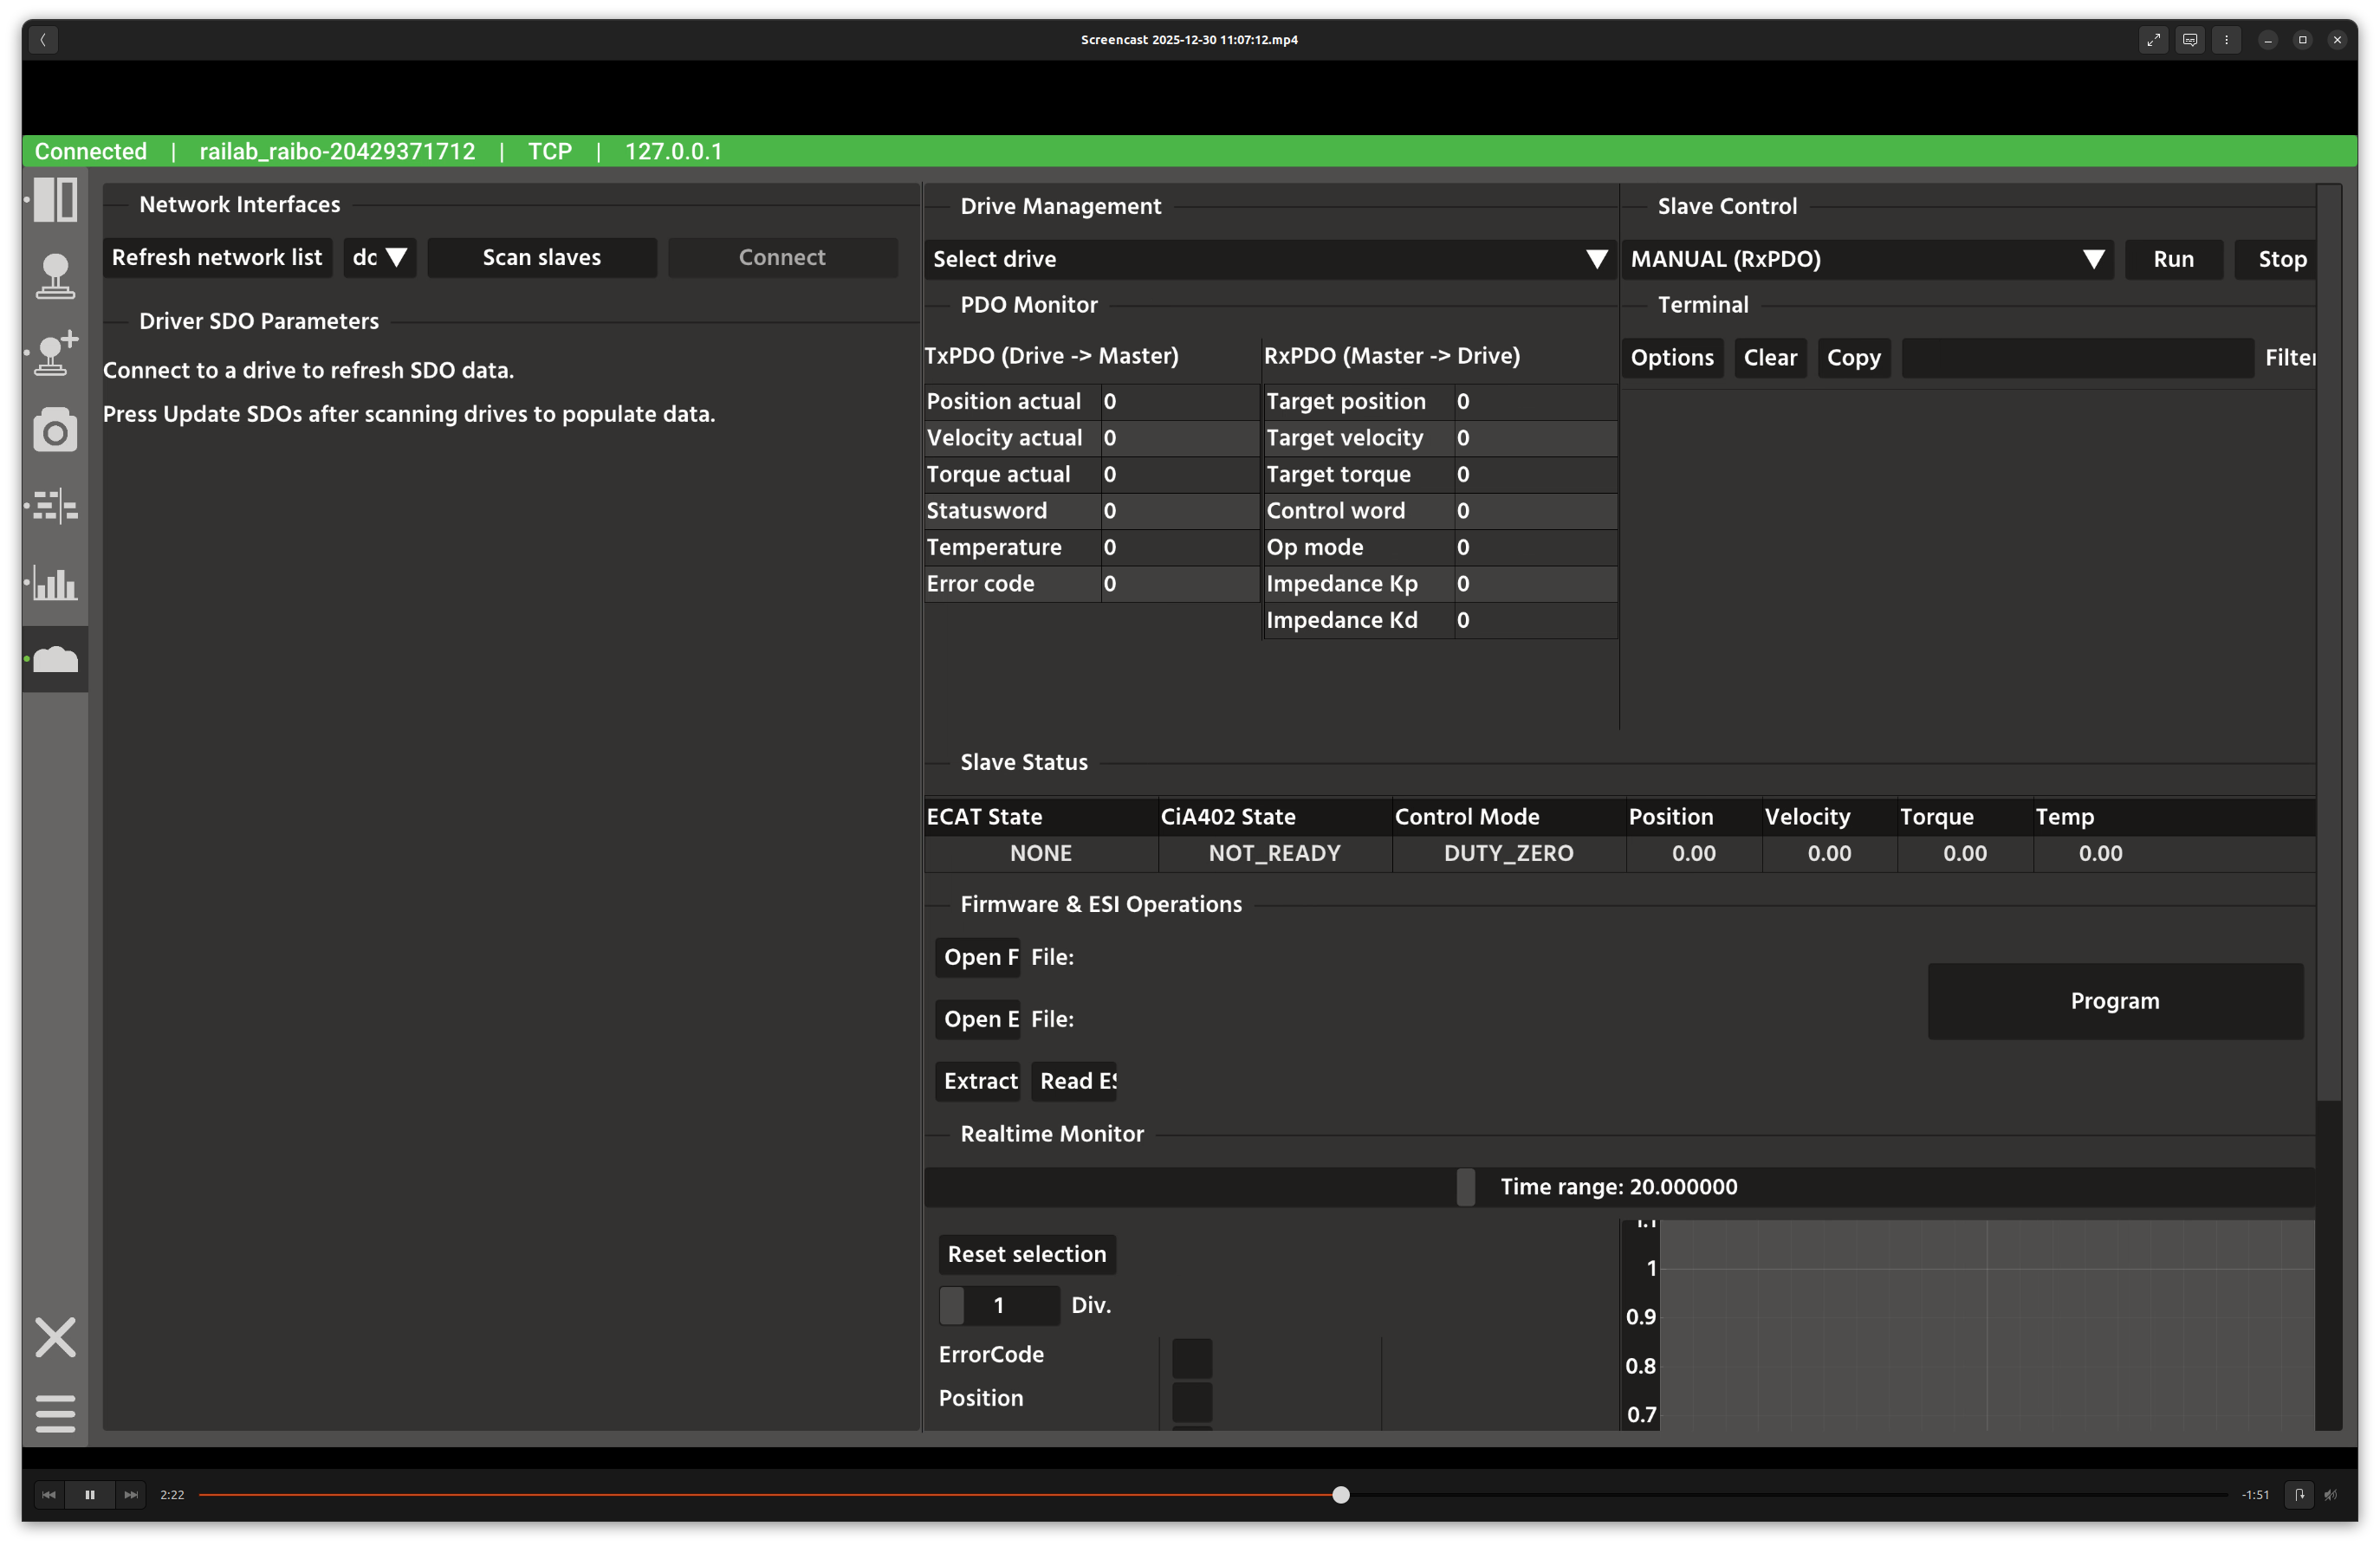Viewport: 2380px width, 1546px height.
Task: Click the large X icon in sidebar
Action: coord(55,1337)
